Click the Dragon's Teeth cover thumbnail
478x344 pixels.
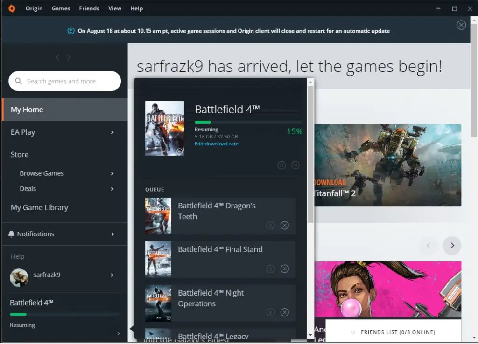pyautogui.click(x=158, y=216)
